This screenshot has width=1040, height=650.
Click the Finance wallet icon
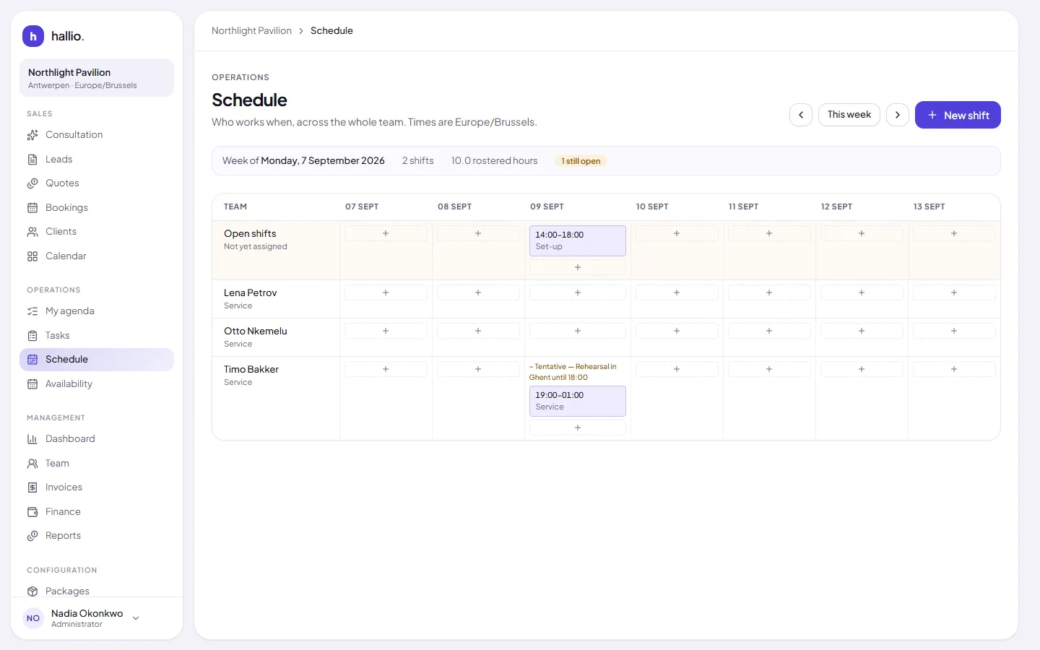pos(32,512)
